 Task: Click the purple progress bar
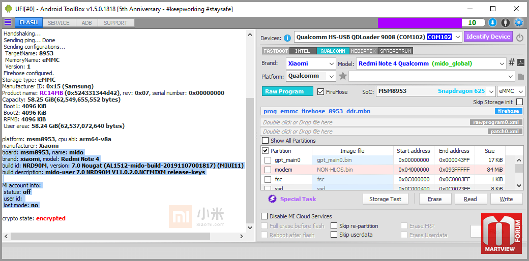(x=420, y=22)
